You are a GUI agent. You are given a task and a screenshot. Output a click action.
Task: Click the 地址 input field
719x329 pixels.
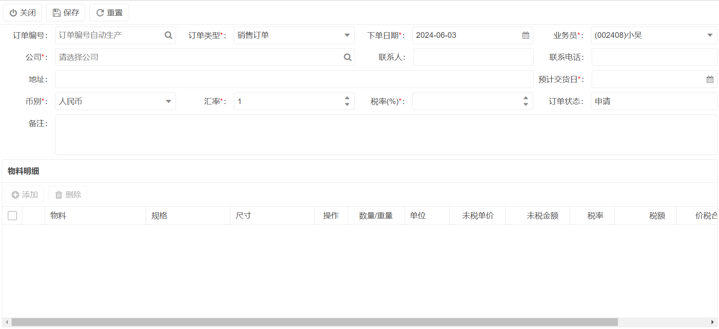(x=294, y=79)
